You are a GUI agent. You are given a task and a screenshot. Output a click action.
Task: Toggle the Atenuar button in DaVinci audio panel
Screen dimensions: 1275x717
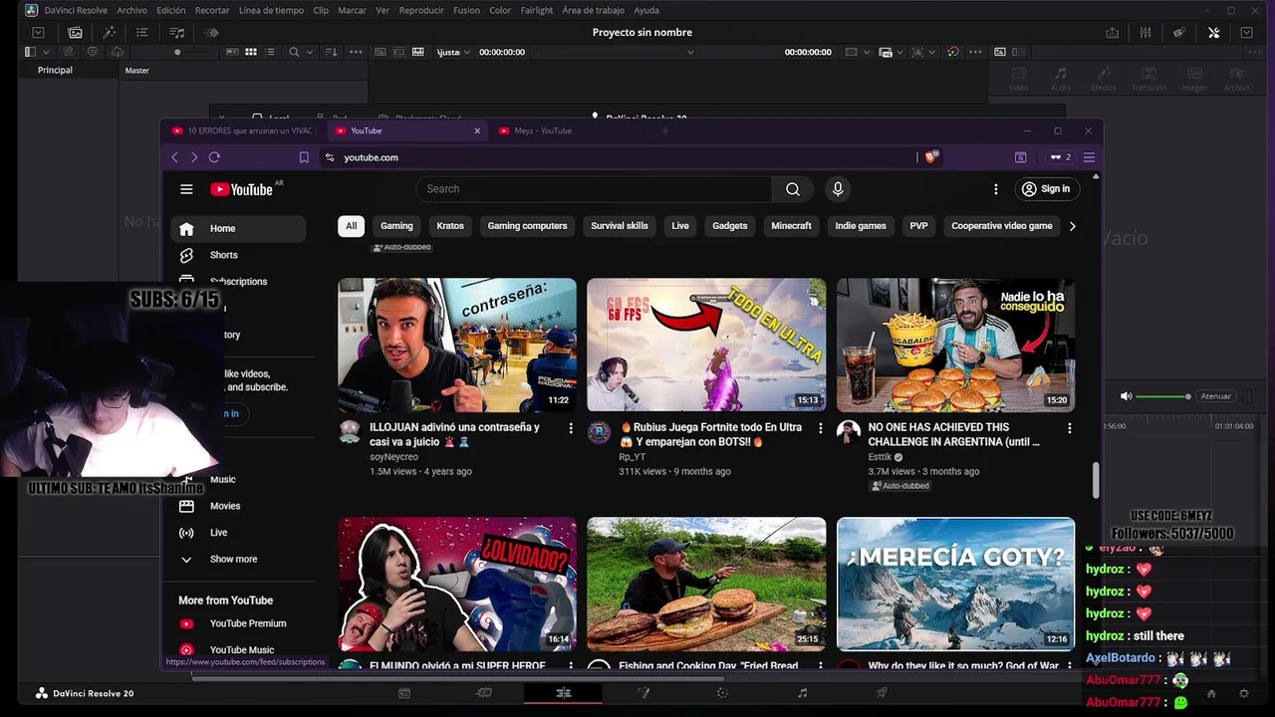[x=1215, y=396]
